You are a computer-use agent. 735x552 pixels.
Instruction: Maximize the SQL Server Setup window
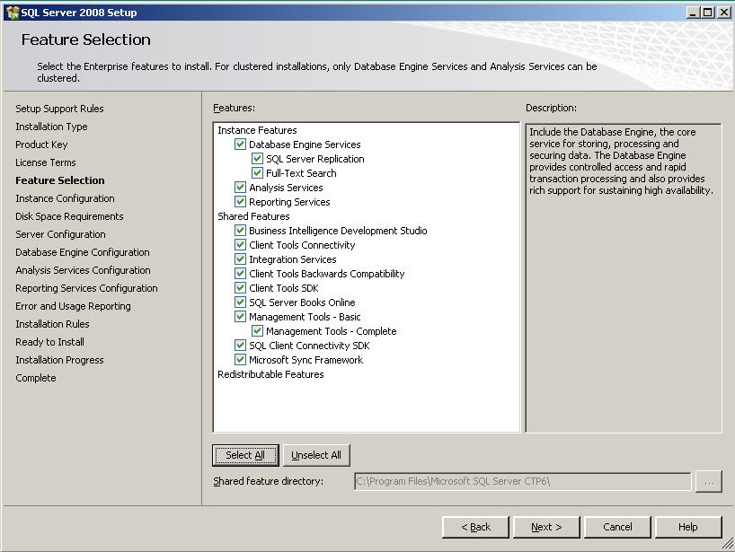[x=708, y=13]
